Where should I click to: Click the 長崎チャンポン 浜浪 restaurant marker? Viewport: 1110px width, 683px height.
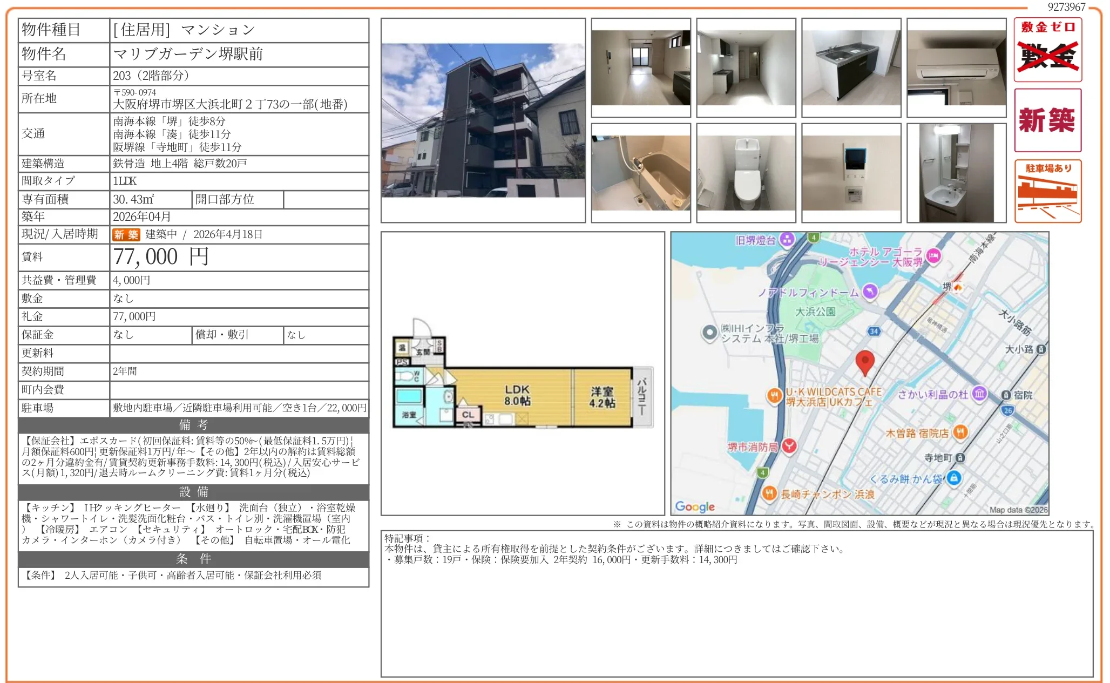pyautogui.click(x=769, y=493)
